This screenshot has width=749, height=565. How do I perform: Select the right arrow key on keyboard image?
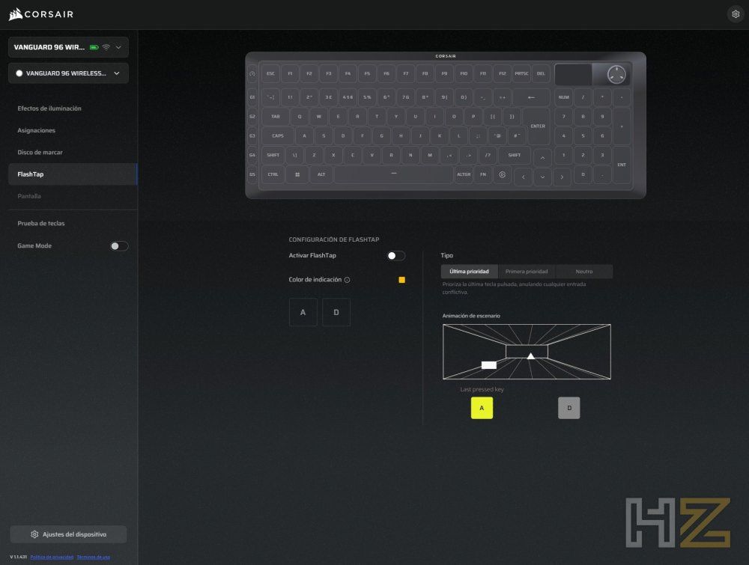562,177
